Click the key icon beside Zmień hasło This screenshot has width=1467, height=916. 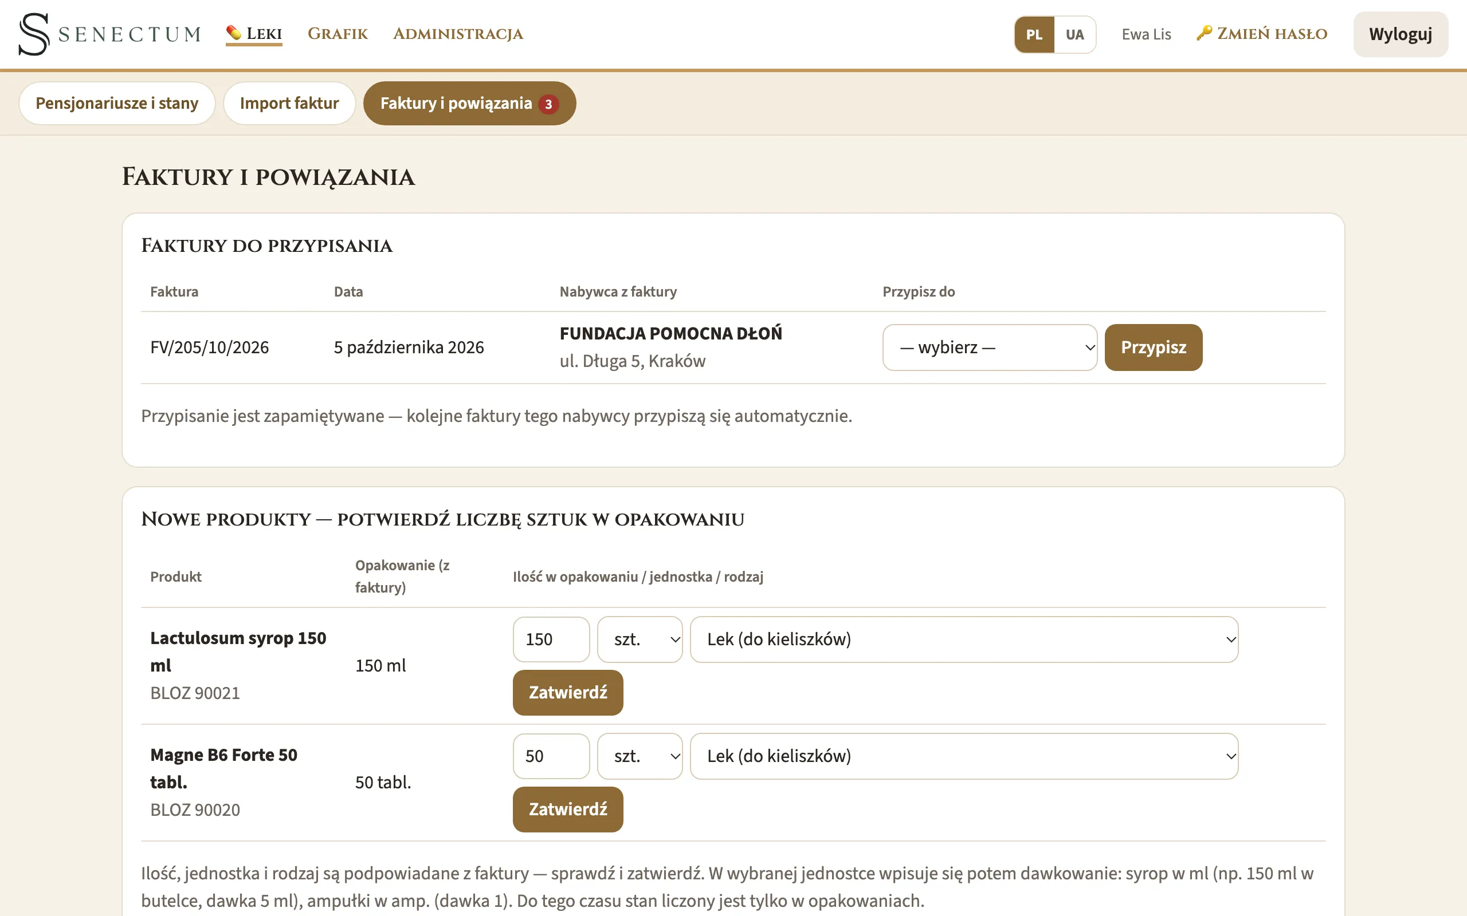click(1204, 33)
